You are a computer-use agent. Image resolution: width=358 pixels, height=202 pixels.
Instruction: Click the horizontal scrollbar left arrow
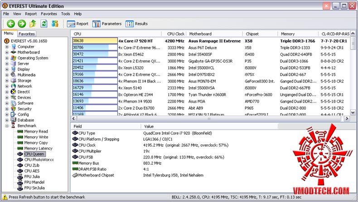[73, 118]
